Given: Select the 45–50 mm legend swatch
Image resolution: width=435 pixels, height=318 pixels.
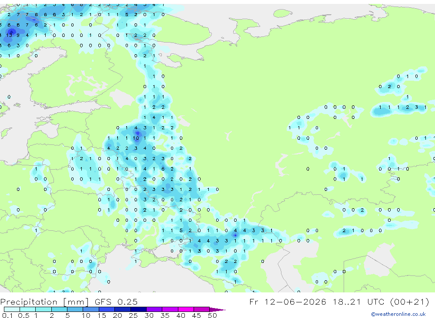Looking at the screenshot, I should pos(202,309).
